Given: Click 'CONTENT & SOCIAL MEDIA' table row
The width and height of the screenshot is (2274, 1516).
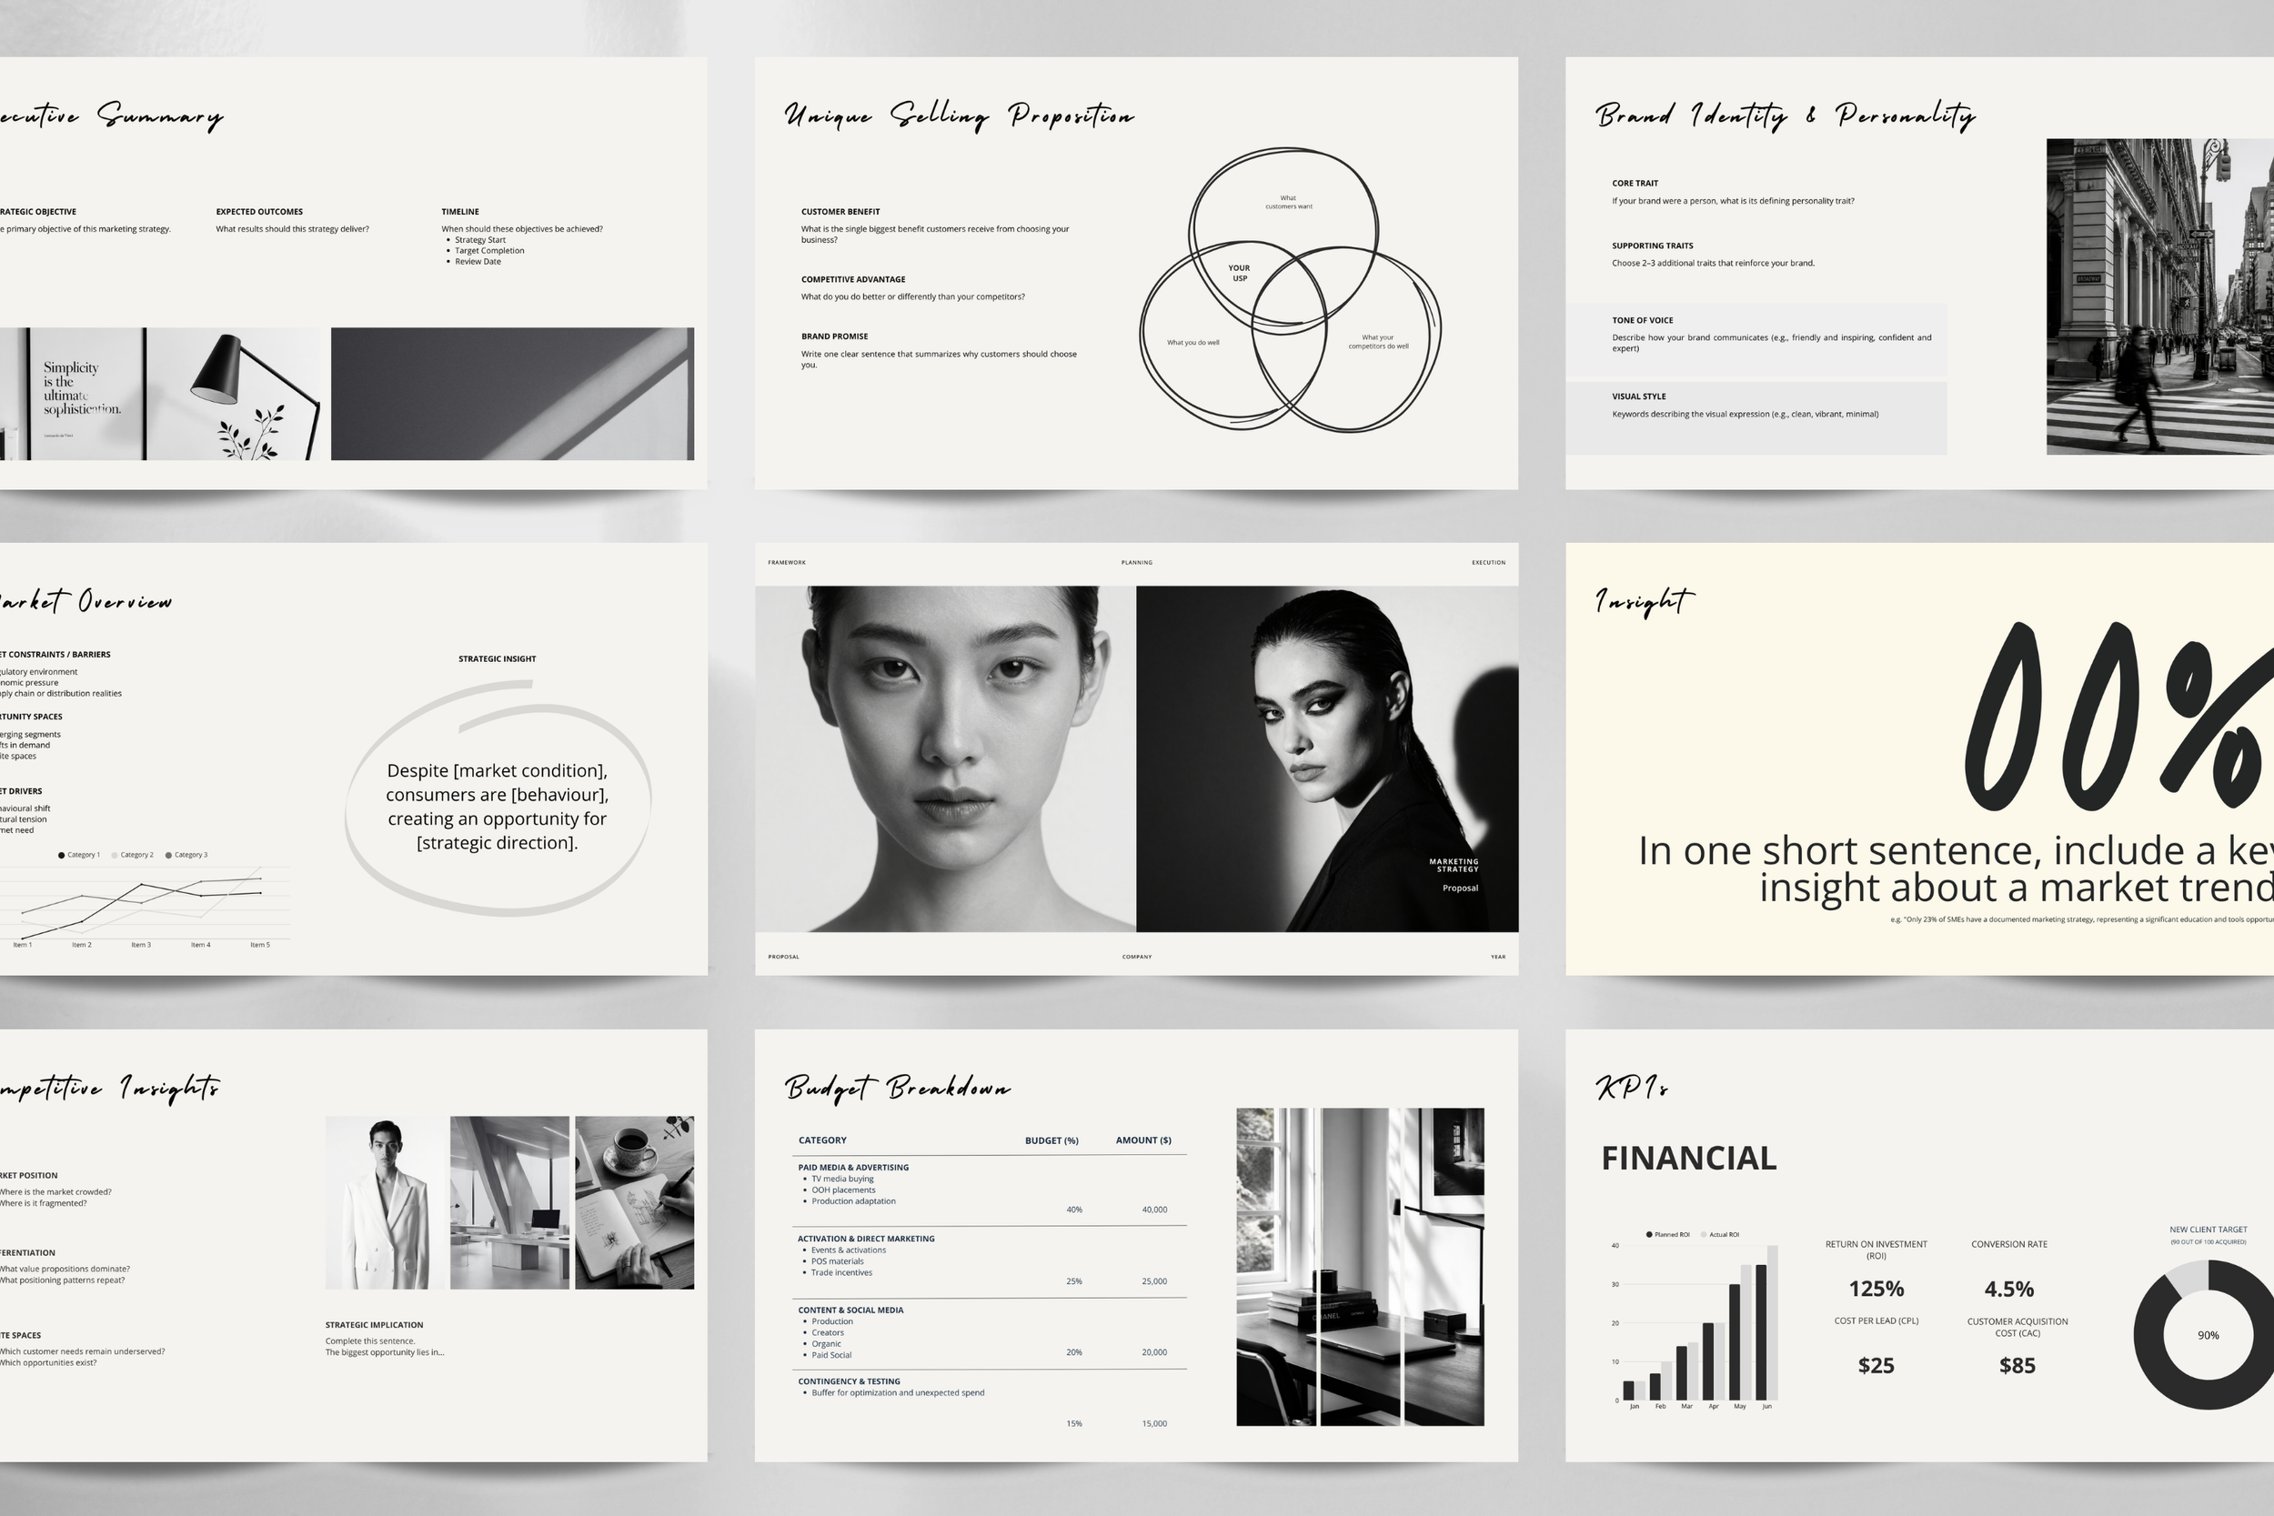Looking at the screenshot, I should pos(990,1334).
